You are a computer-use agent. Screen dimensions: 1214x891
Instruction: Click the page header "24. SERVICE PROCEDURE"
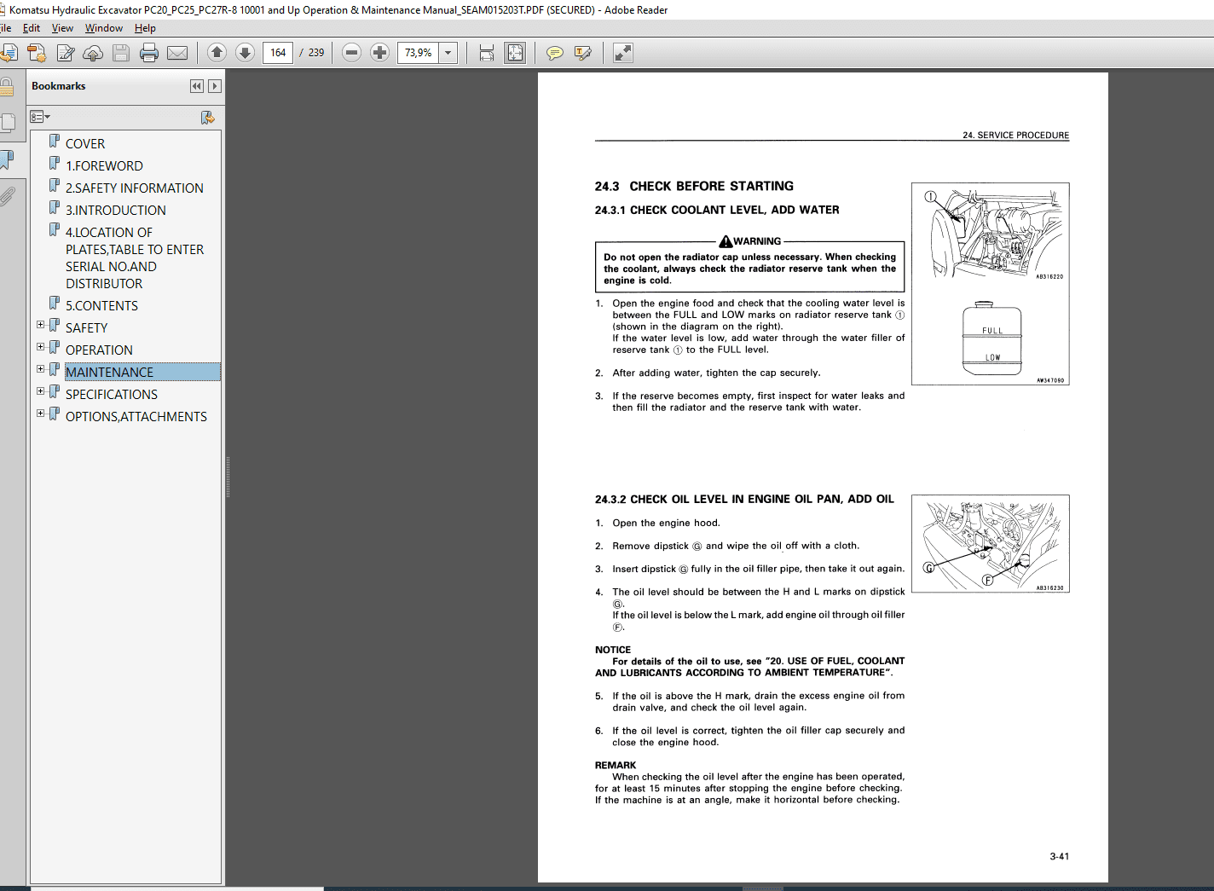click(1015, 136)
